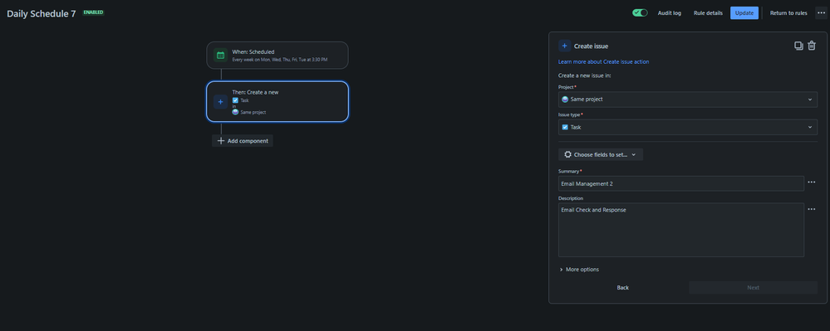Click Return to rules
Screen dimensions: 830x331
788,12
